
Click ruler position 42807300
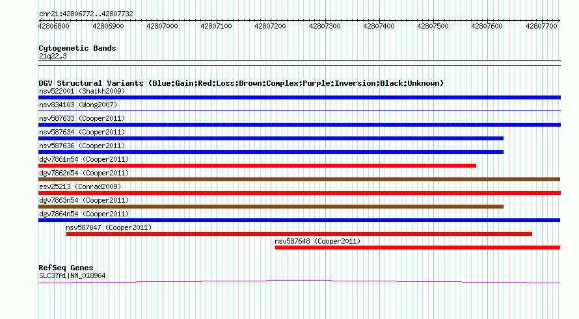(325, 26)
